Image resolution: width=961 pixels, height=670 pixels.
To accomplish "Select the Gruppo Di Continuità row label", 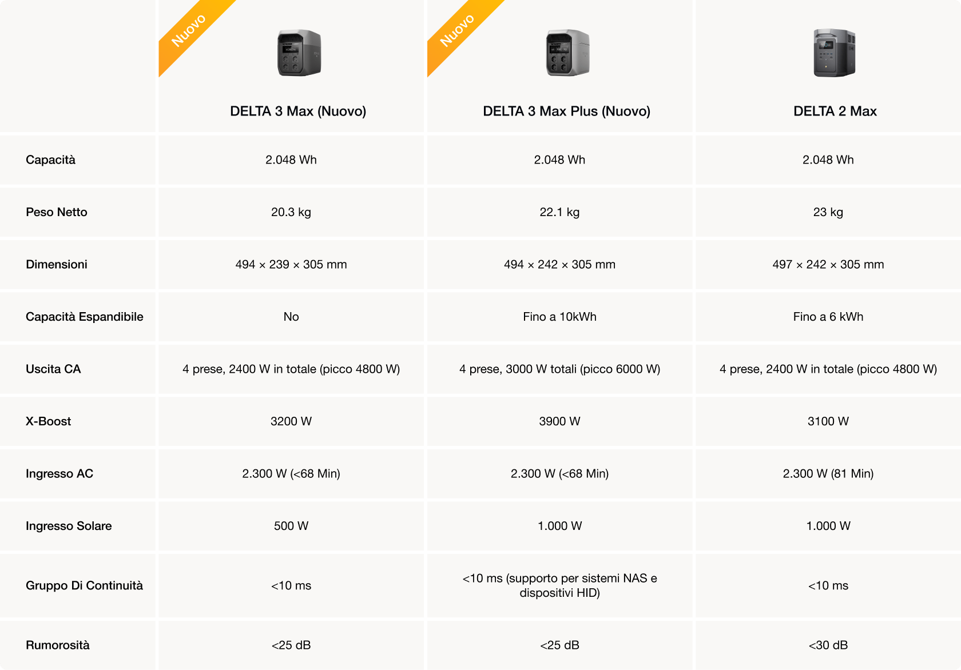I will [84, 585].
